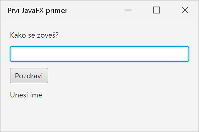Activate the empty field under "Kako se zoveš?"
The width and height of the screenshot is (199, 132).
[99, 54]
